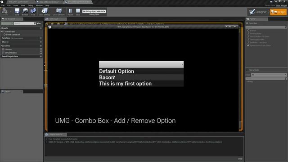Collapse the Variables section
The width and height of the screenshot is (288, 162).
[1, 46]
